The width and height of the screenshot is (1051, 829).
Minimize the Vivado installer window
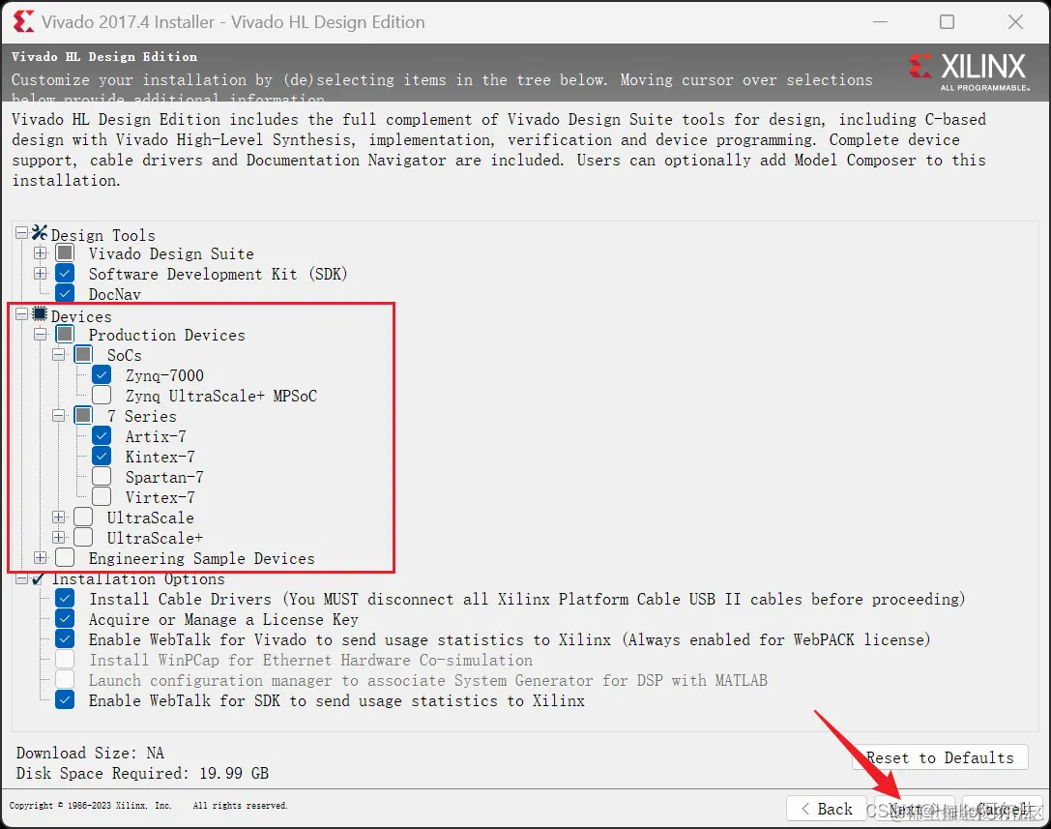(880, 22)
